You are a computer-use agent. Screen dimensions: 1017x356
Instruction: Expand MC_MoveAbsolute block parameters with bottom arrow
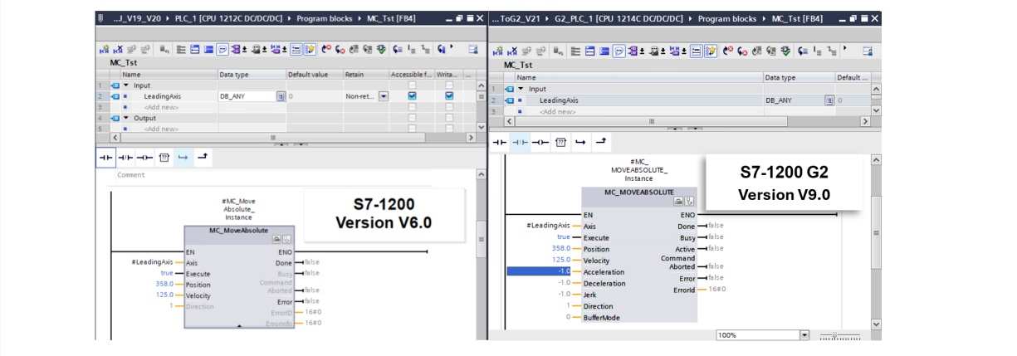(239, 327)
